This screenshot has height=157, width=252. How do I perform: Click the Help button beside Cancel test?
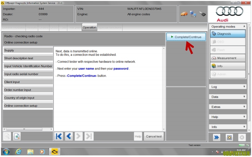138,136
